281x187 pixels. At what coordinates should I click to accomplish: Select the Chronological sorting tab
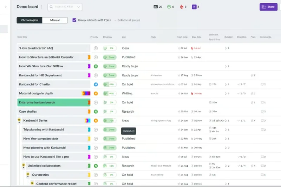(30, 20)
